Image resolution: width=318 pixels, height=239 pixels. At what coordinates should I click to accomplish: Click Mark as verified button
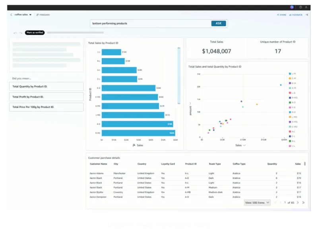pos(35,33)
